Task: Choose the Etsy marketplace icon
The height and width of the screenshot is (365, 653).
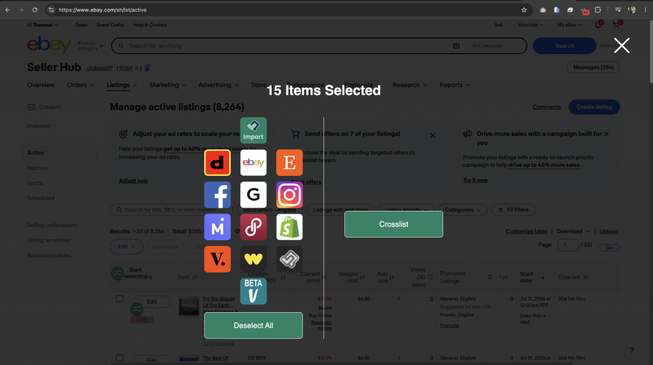Action: coord(290,162)
